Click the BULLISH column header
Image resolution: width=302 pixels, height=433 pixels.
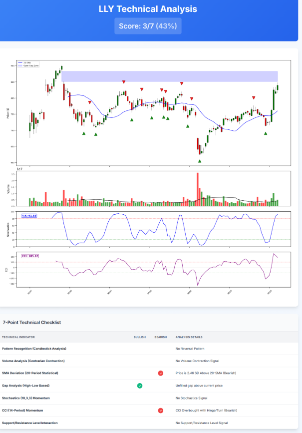140,337
